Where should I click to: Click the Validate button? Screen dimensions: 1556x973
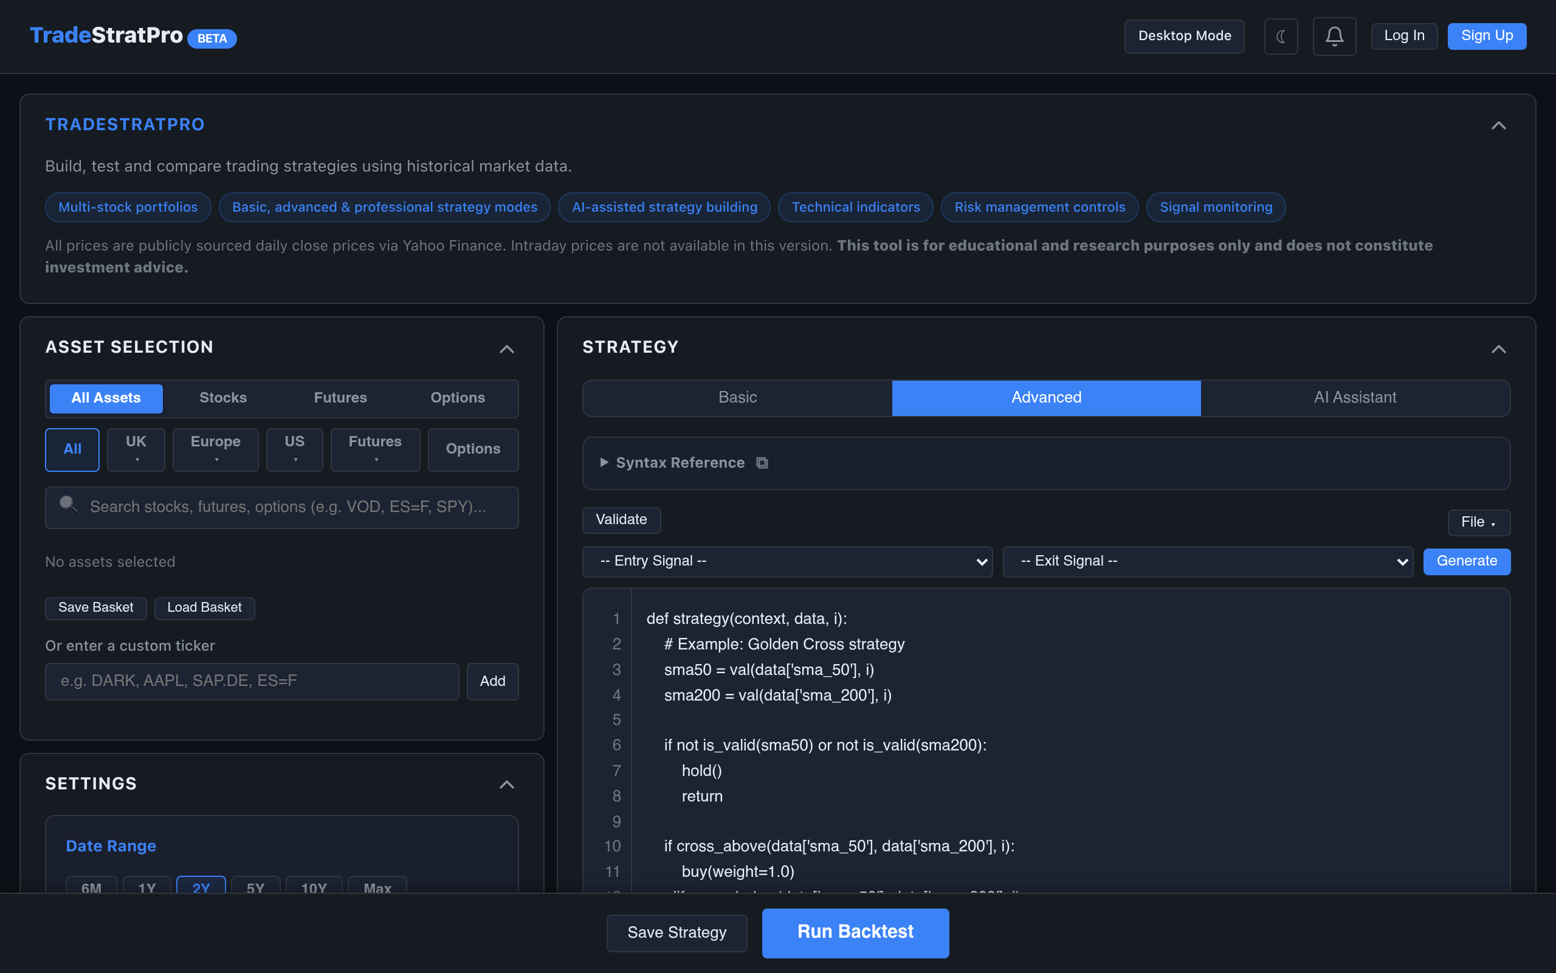point(621,520)
